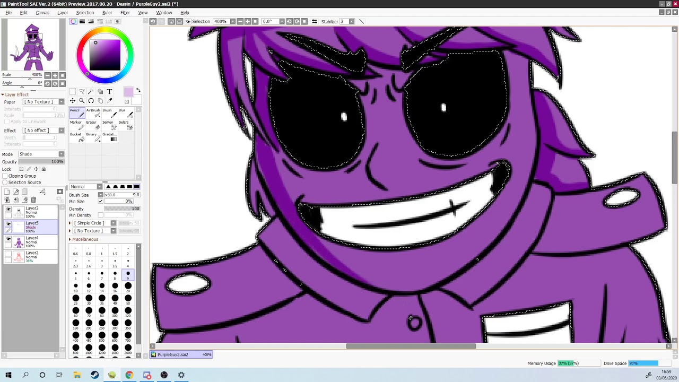Open the Canvas menu

(42, 12)
